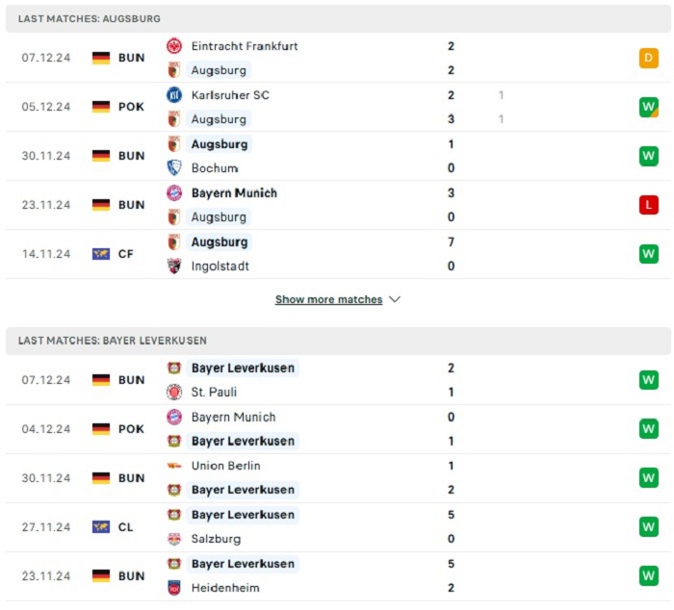Select the Salzburg team name
The image size is (674, 610).
point(216,539)
